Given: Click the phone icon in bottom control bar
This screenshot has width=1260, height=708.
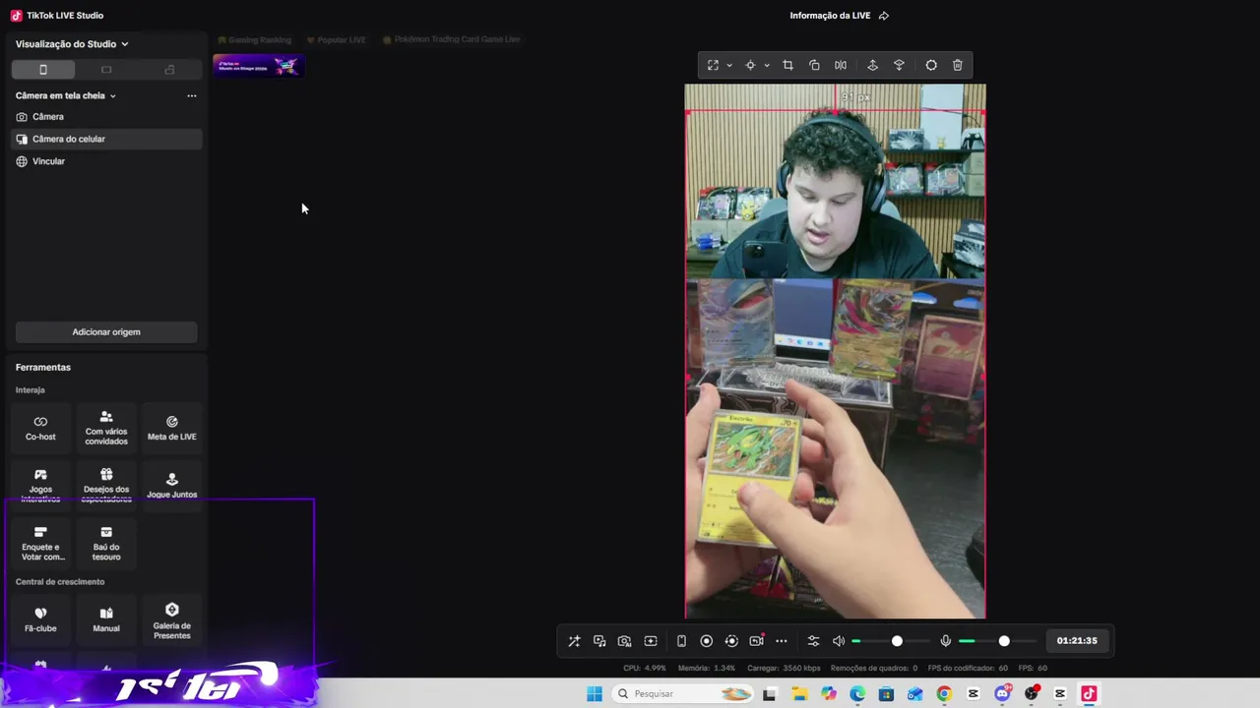Looking at the screenshot, I should pyautogui.click(x=681, y=641).
